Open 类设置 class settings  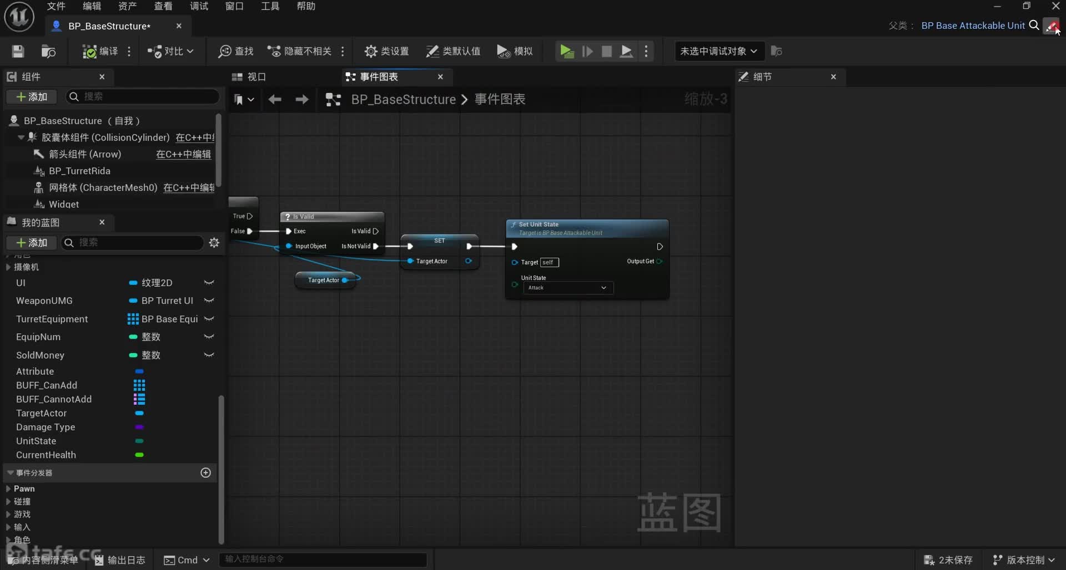(386, 52)
